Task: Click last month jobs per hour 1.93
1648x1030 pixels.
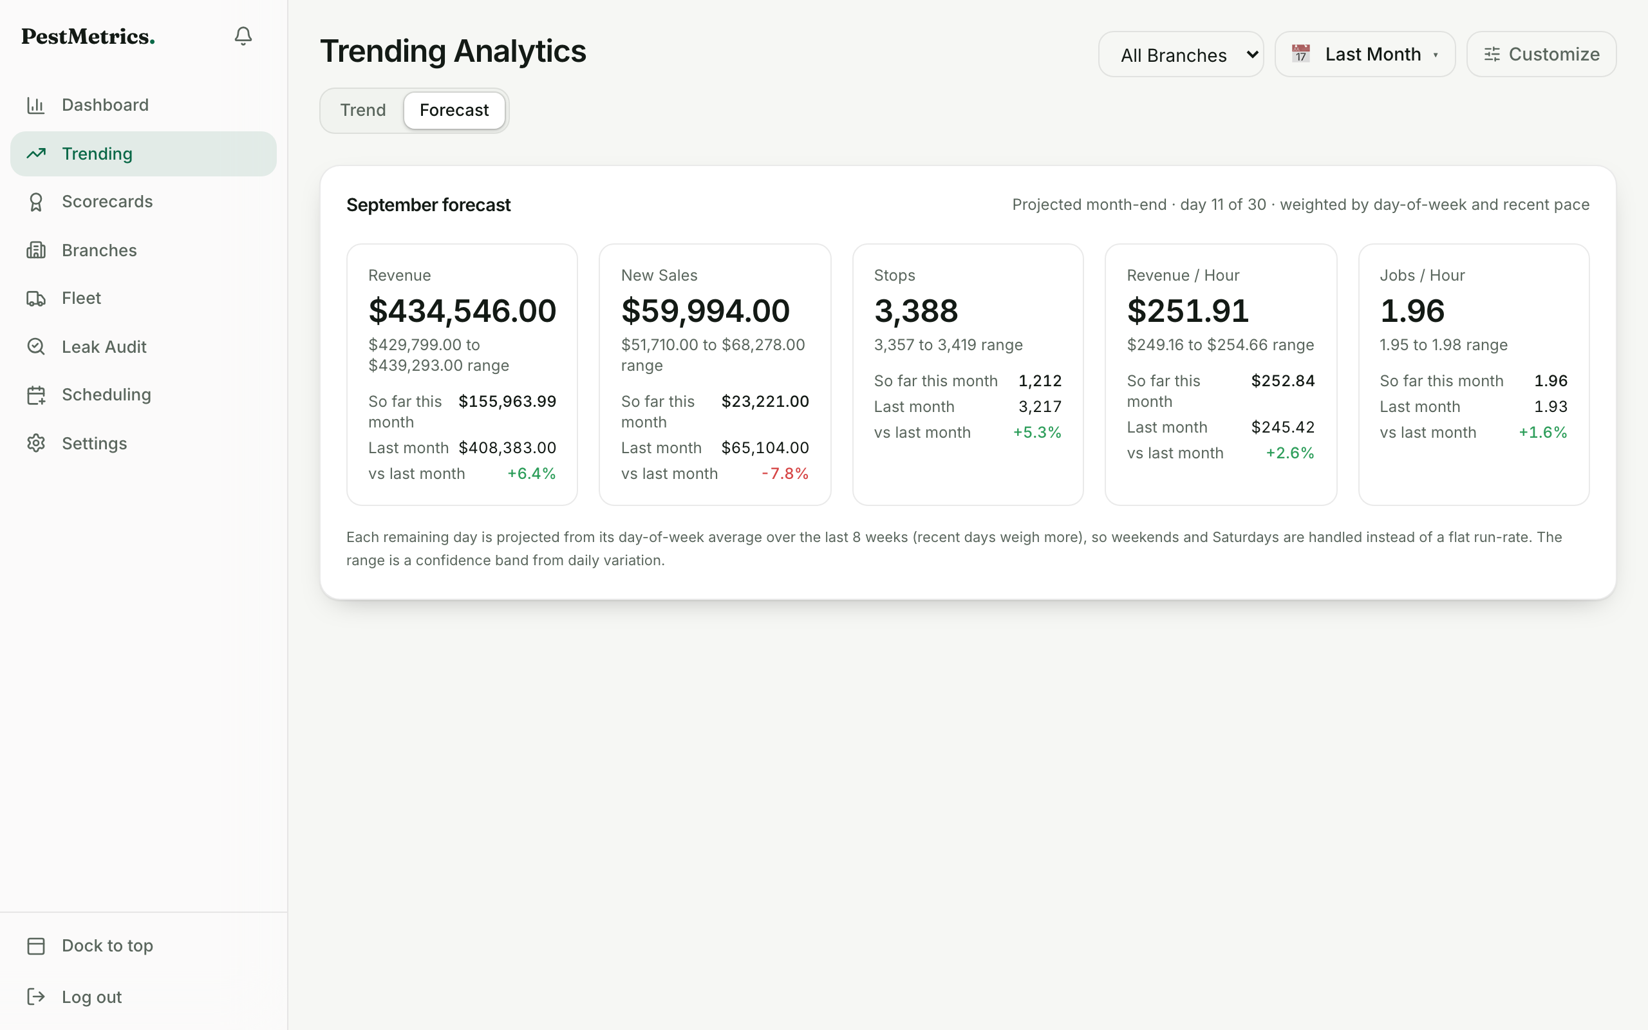Action: [1551, 407]
